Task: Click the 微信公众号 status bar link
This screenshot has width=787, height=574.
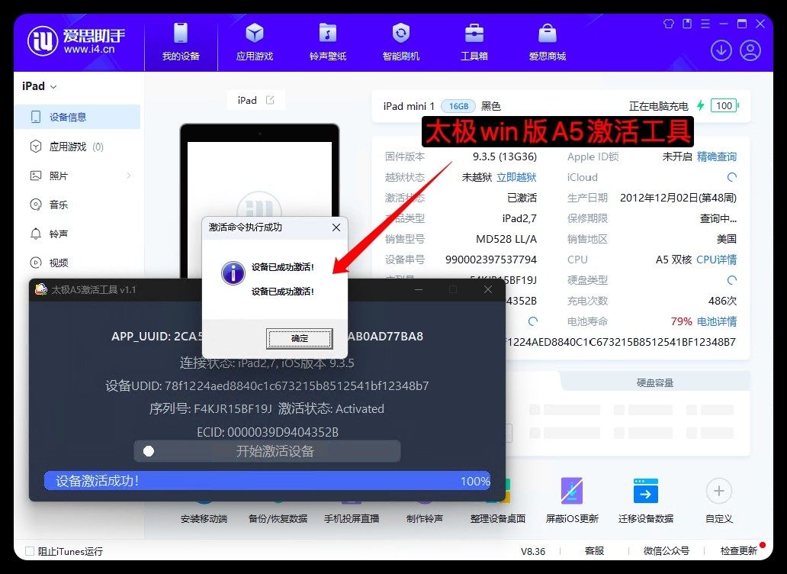Action: pos(666,551)
